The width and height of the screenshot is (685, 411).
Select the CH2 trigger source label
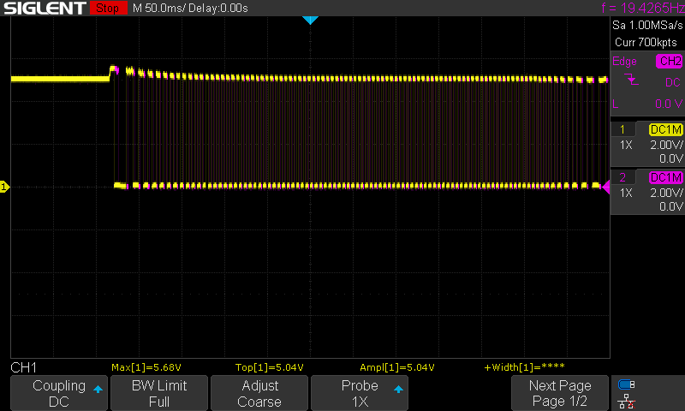coord(670,61)
